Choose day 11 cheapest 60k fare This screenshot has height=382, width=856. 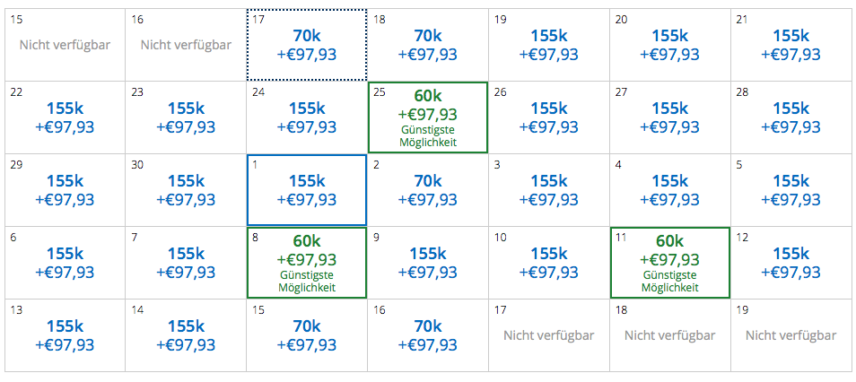tap(669, 263)
